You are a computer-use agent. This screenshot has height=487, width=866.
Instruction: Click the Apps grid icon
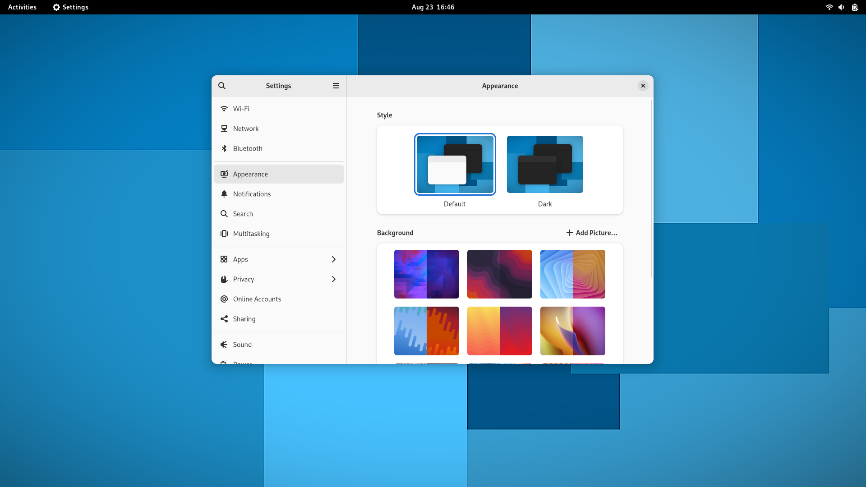(x=224, y=259)
